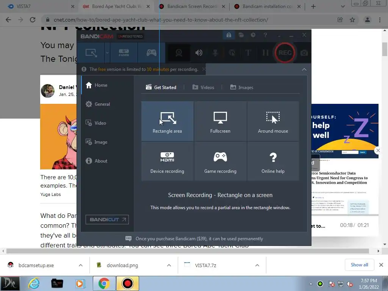This screenshot has width=388, height=291.
Task: Switch to the Videos tab
Action: click(203, 87)
